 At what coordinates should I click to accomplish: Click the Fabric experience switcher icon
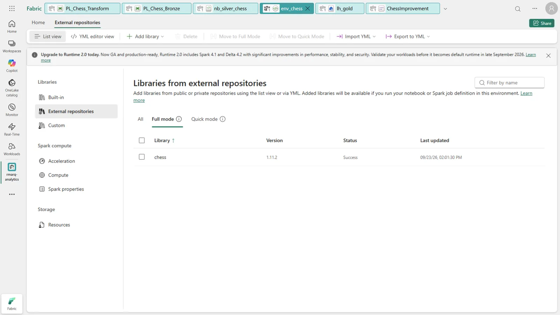coord(12,304)
